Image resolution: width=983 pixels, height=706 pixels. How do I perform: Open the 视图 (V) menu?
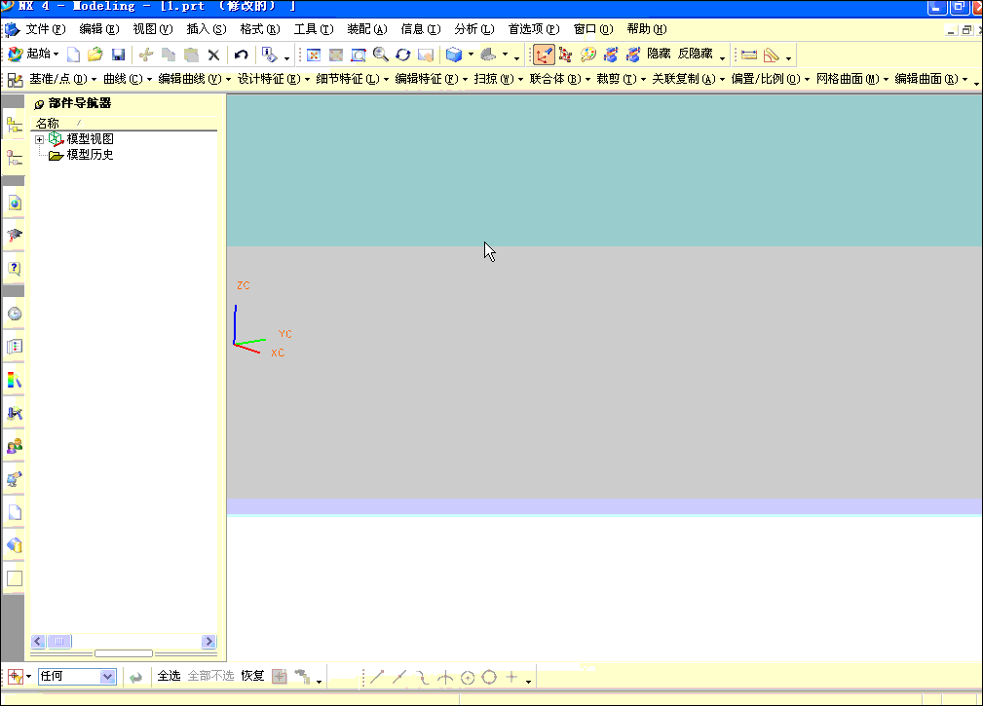[x=152, y=29]
